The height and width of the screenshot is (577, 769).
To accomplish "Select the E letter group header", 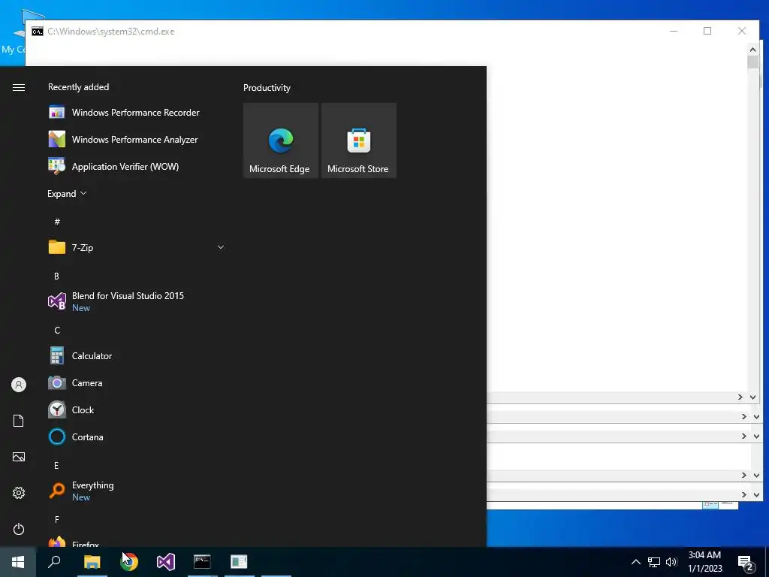I will (x=56, y=465).
